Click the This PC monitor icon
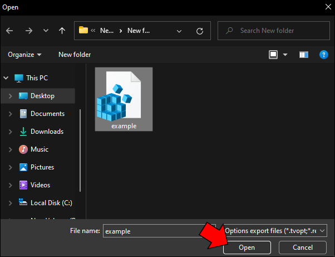Viewport: 335px width, 257px height. [19, 78]
